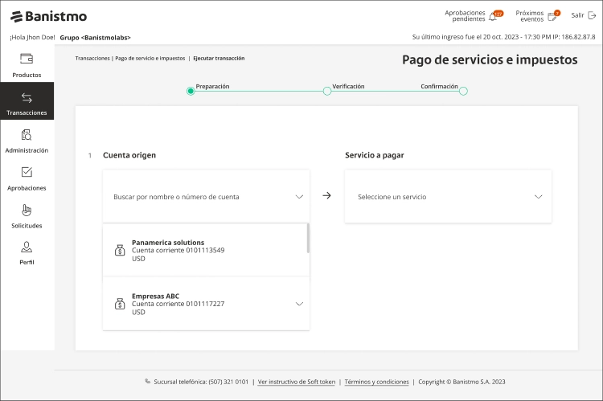603x401 pixels.
Task: Click the money bag icon for Empresas ABC
Action: pos(120,304)
